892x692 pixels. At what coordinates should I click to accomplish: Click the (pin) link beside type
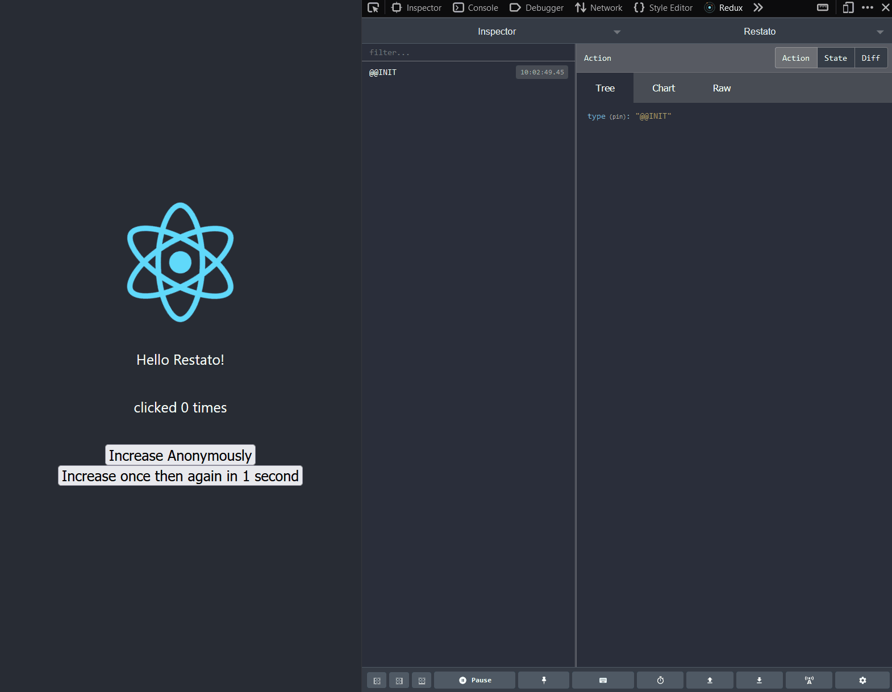point(618,116)
